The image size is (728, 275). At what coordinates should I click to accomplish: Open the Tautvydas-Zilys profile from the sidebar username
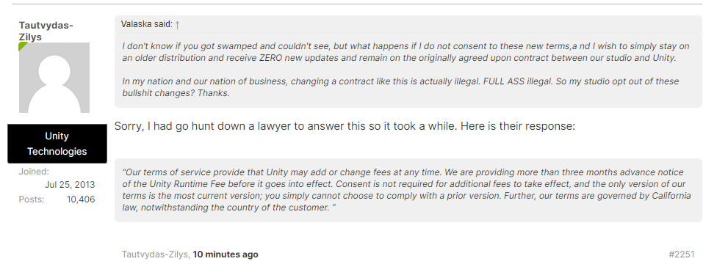(x=46, y=31)
